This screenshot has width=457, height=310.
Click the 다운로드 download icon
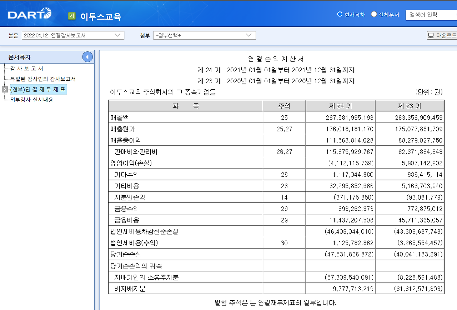[x=431, y=35]
